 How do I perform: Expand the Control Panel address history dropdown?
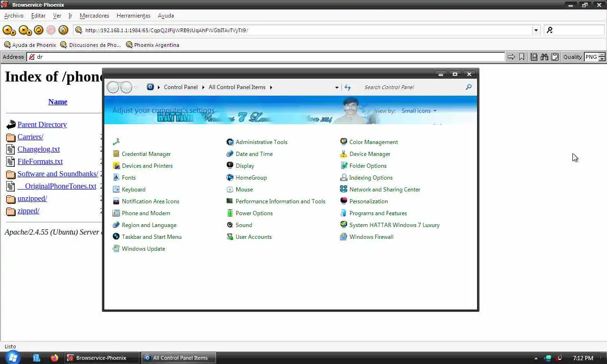pos(337,87)
